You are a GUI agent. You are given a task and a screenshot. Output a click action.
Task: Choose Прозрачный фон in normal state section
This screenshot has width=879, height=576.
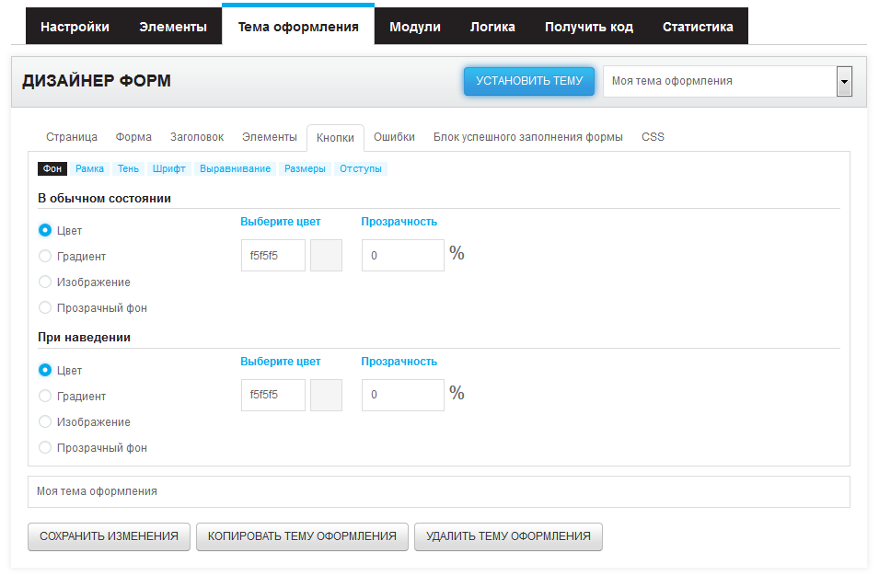45,307
